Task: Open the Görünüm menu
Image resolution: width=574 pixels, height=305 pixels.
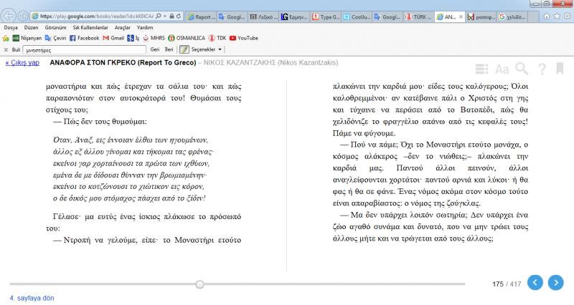Action: [x=55, y=27]
